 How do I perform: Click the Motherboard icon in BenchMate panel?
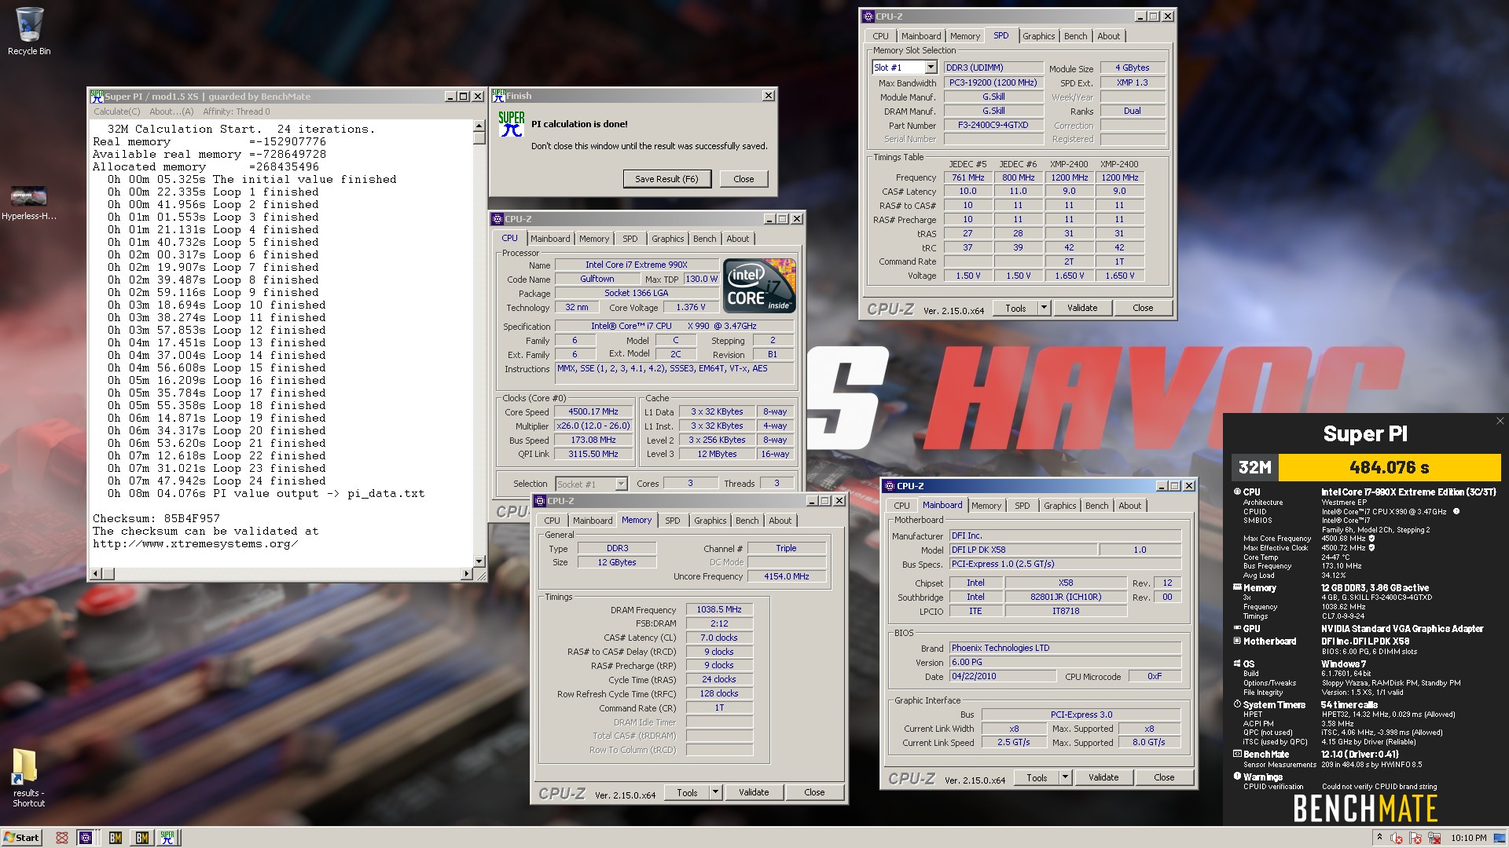pyautogui.click(x=1237, y=641)
